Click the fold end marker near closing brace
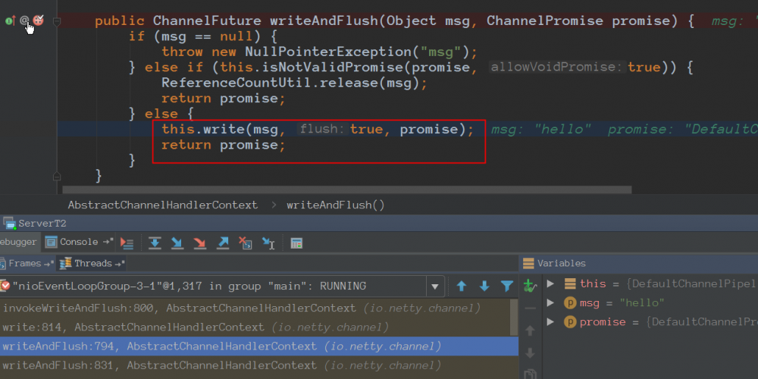 point(57,176)
